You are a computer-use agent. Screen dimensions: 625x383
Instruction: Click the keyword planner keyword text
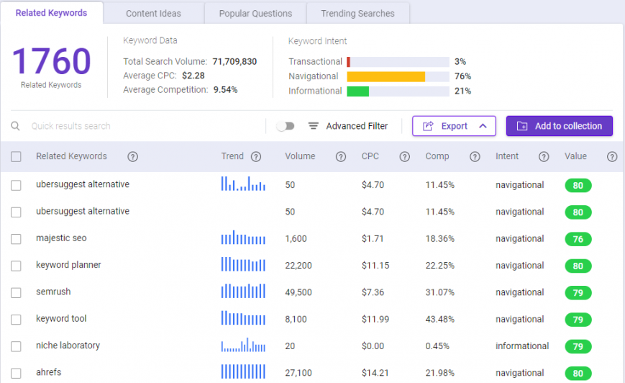click(68, 265)
